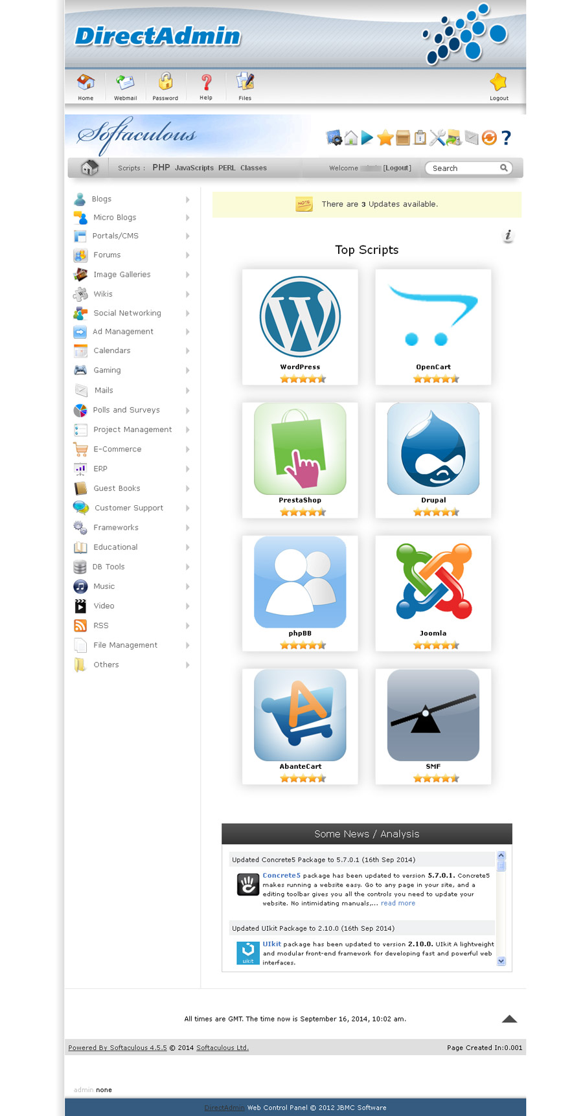Select the PERL scripts tab

click(x=227, y=168)
